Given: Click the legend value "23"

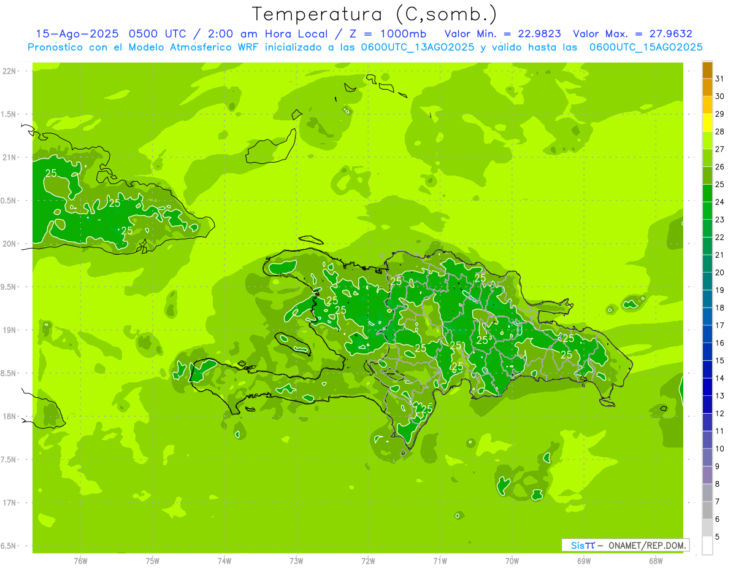Looking at the screenshot, I should click(720, 220).
